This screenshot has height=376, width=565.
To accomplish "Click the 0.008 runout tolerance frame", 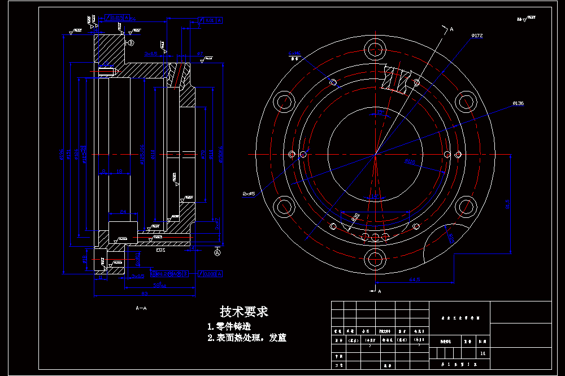I will 210,274.
